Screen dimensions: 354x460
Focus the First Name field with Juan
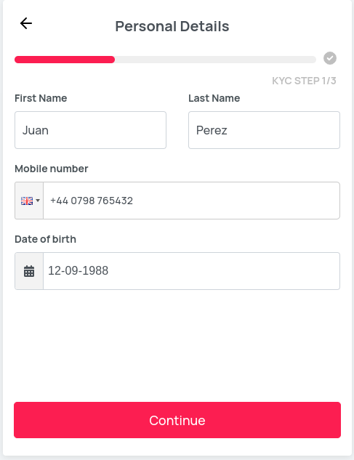[x=90, y=130]
